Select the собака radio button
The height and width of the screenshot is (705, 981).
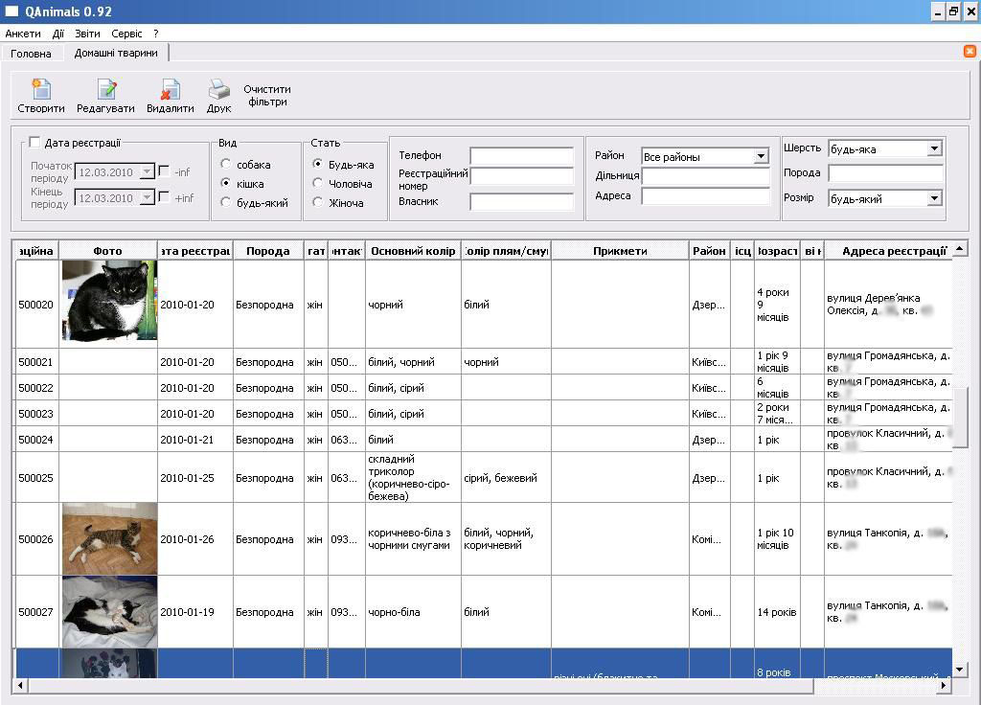click(x=226, y=165)
